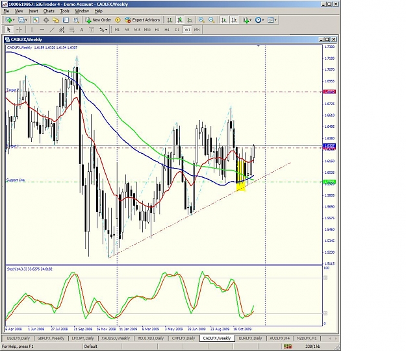Toggle the Terminal window icon
406x351 pixels.
coord(66,20)
